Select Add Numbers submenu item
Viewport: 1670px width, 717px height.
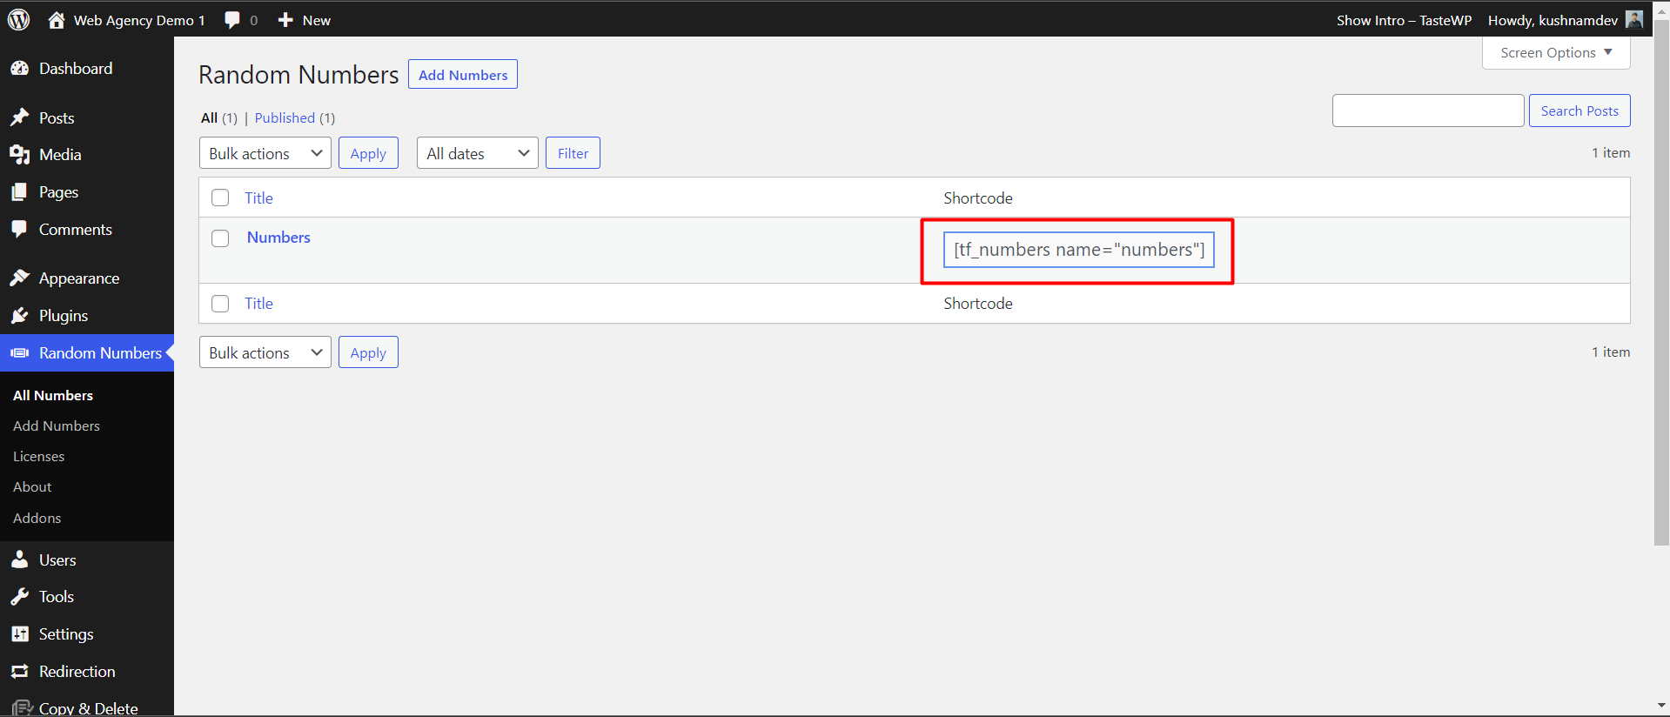point(57,426)
